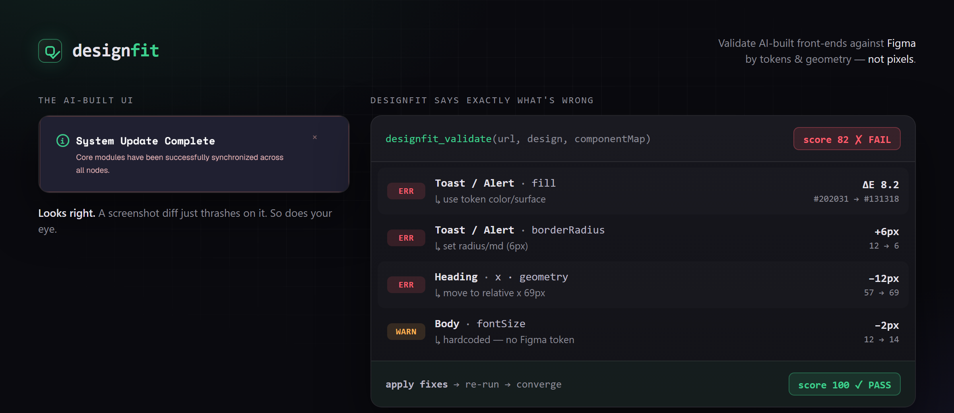Screen dimensions: 954x413
Task: Click 'not pixels' in the tagline
Action: point(890,59)
